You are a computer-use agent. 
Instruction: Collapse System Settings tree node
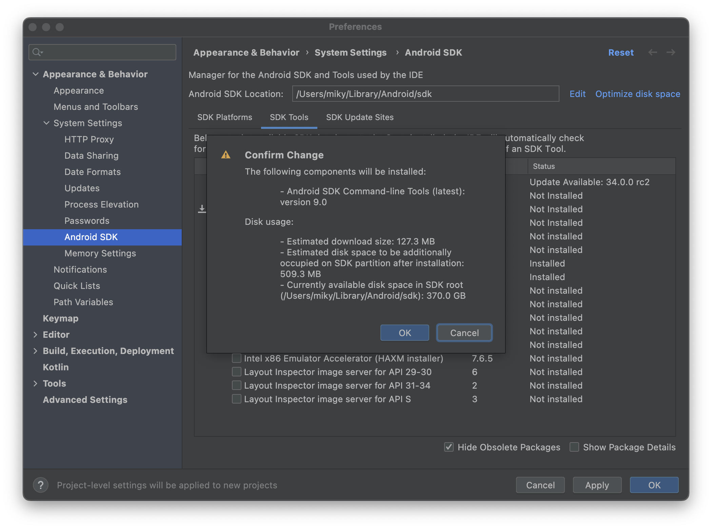(x=46, y=123)
